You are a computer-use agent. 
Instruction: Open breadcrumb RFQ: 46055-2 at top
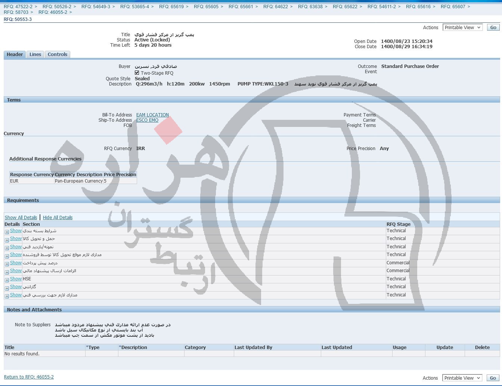tap(53, 12)
